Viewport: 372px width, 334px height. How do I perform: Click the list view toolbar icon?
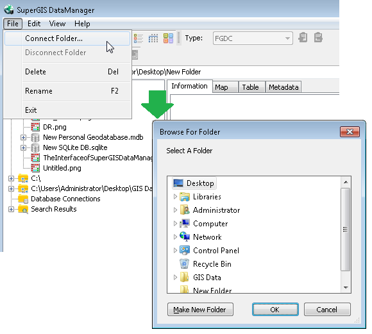pyautogui.click(x=139, y=38)
